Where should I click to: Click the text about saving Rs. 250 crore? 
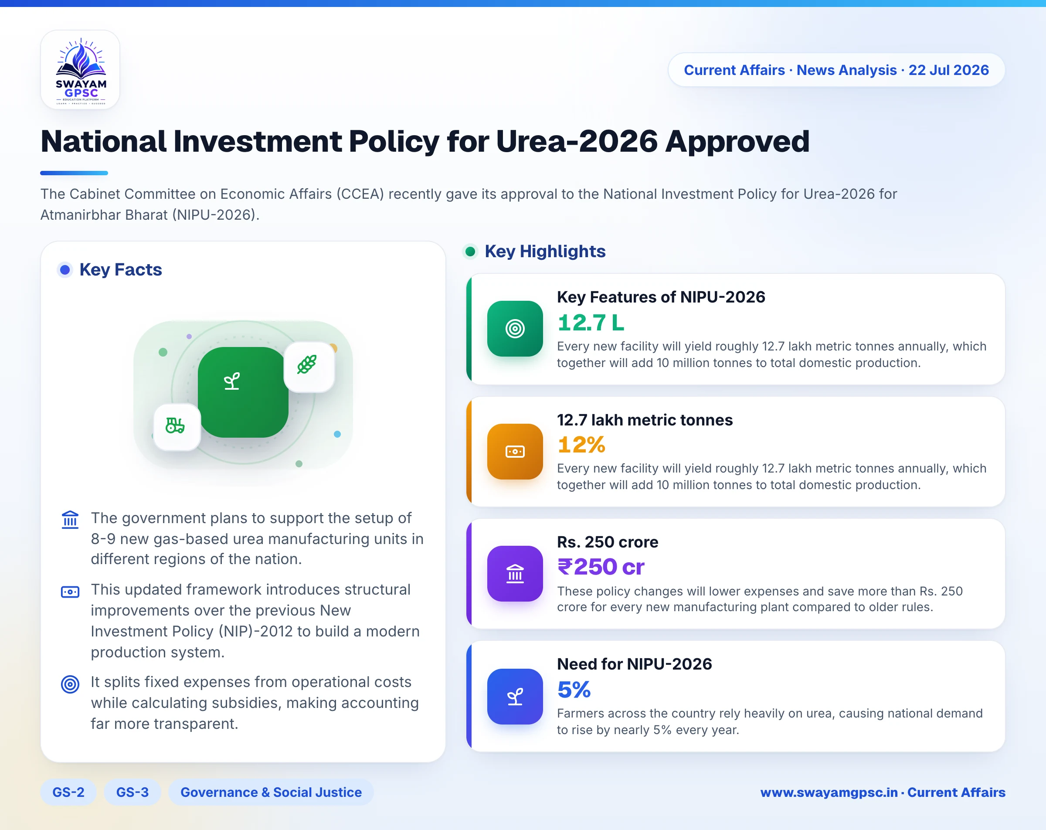pyautogui.click(x=760, y=599)
